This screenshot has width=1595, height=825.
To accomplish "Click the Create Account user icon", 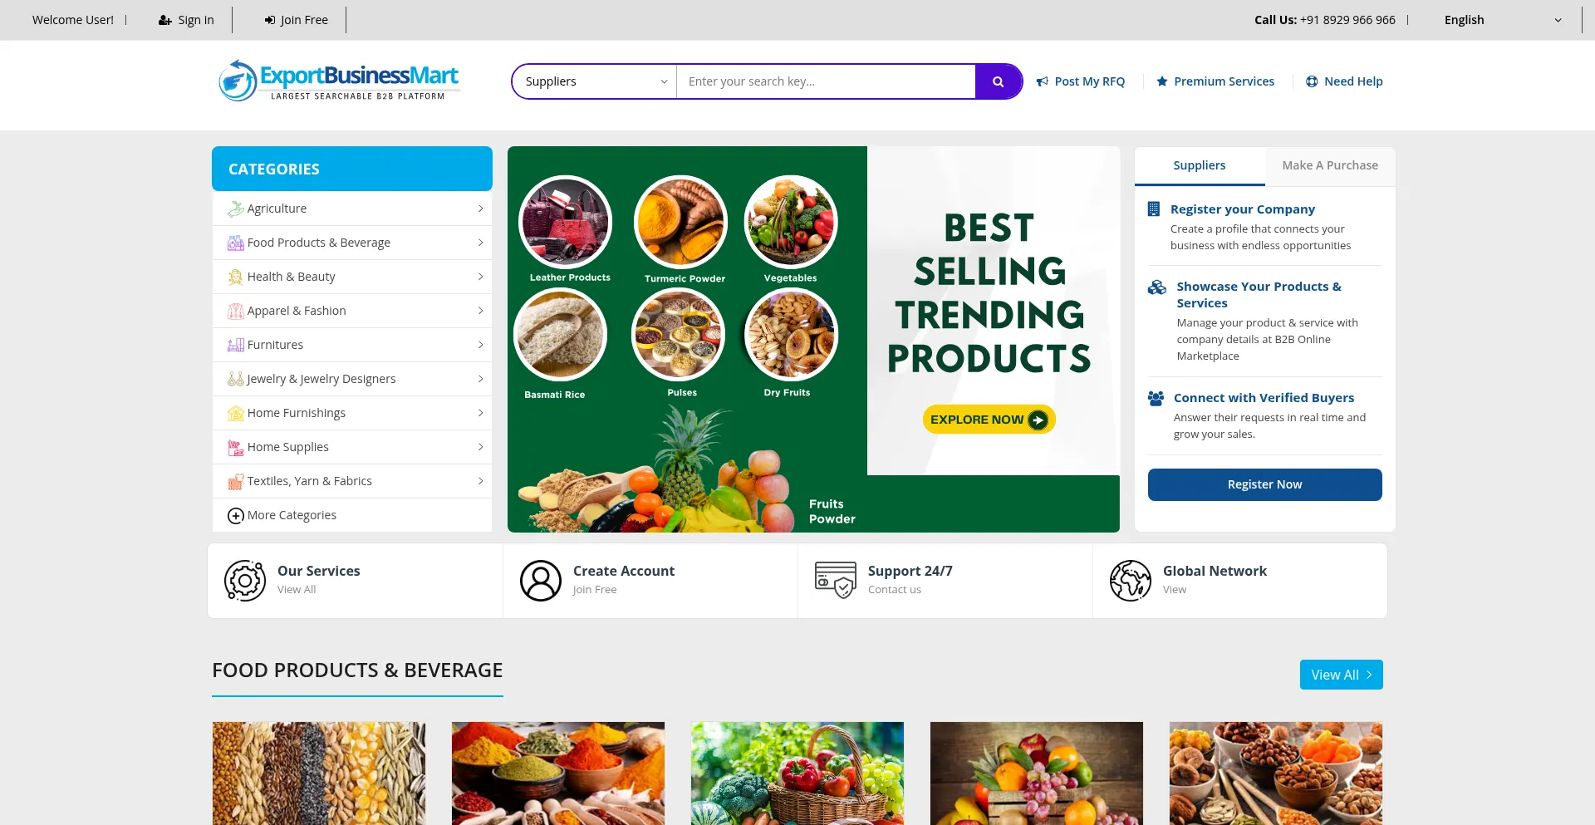I will tap(541, 580).
